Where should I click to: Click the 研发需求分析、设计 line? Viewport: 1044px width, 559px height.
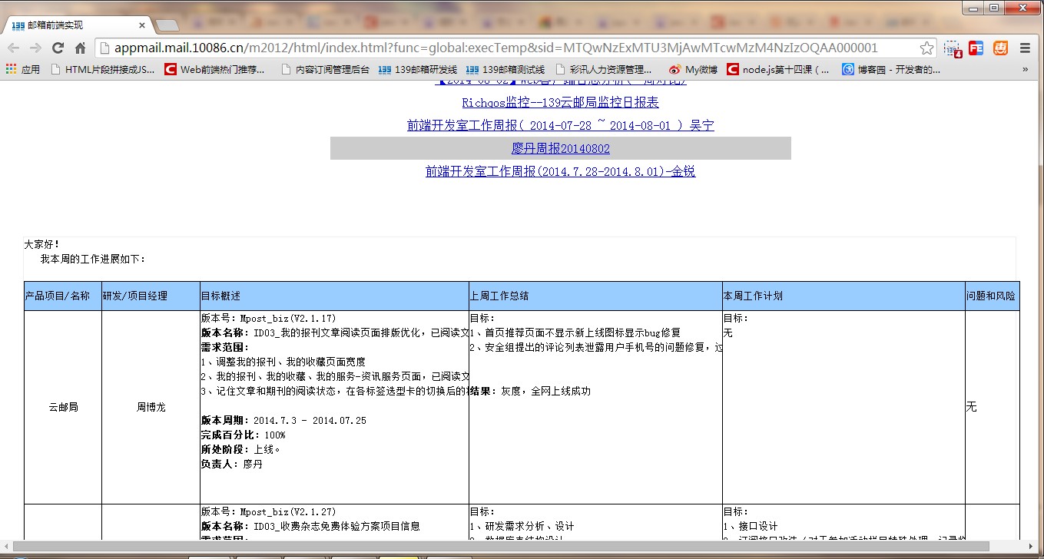coord(522,526)
